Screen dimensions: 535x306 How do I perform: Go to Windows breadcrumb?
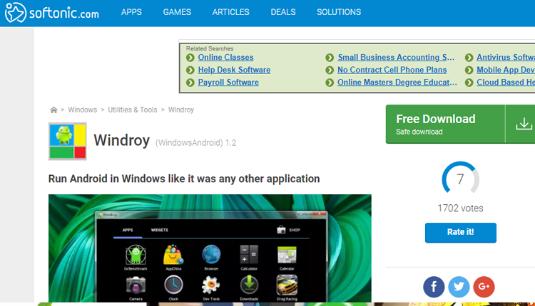[x=83, y=110]
